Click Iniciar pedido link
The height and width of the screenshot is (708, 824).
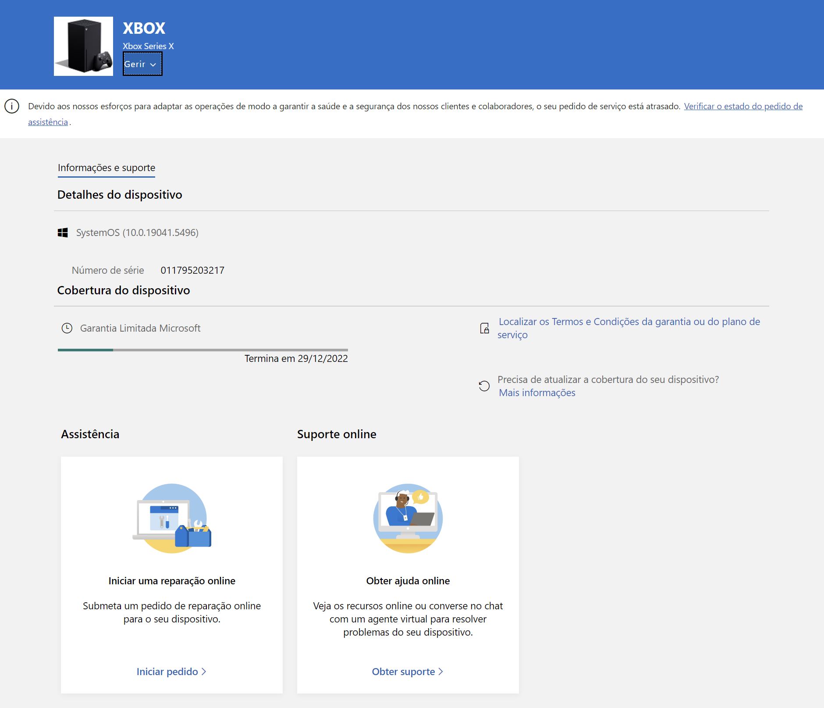(x=171, y=672)
